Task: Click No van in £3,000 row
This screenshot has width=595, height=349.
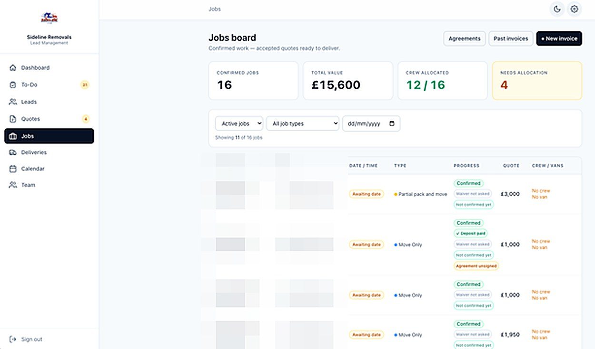Action: tap(540, 197)
